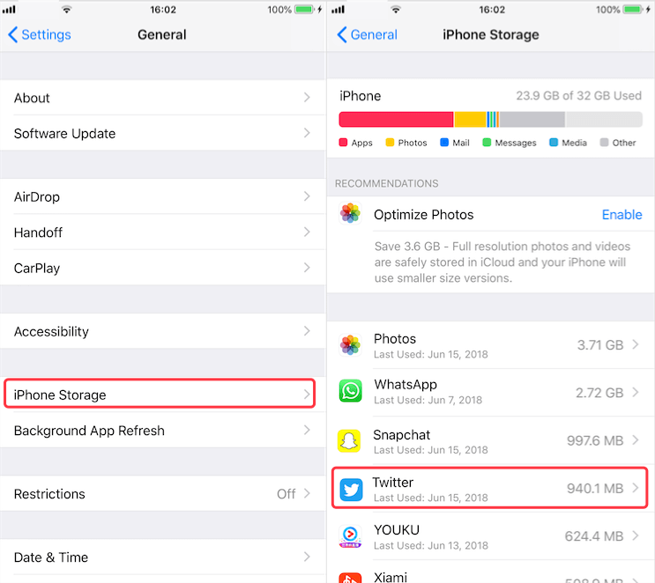Tap the yellow Photos legend swatch

tap(390, 143)
